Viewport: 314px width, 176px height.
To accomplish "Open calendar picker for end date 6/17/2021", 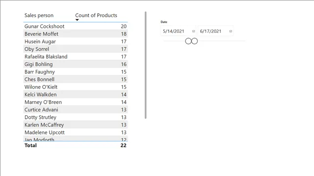I will (231, 31).
